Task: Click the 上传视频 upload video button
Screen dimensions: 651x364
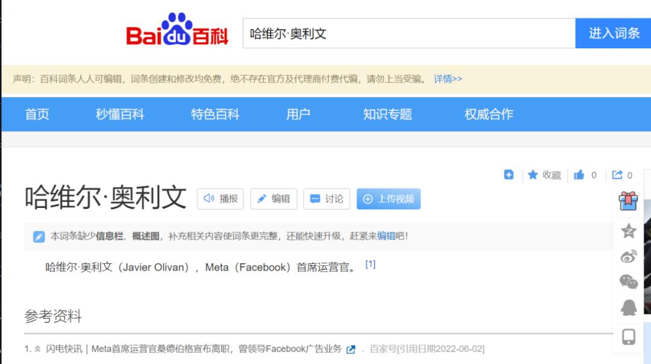Action: [x=389, y=199]
